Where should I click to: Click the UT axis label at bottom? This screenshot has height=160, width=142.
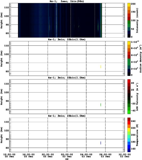click(x=67, y=159)
